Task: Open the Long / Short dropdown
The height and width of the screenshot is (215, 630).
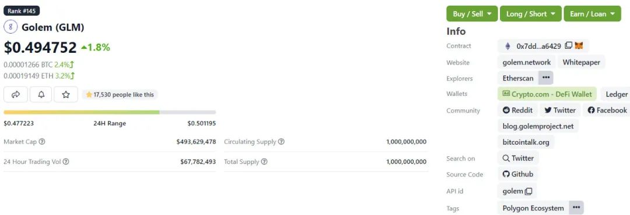Action: [x=531, y=13]
